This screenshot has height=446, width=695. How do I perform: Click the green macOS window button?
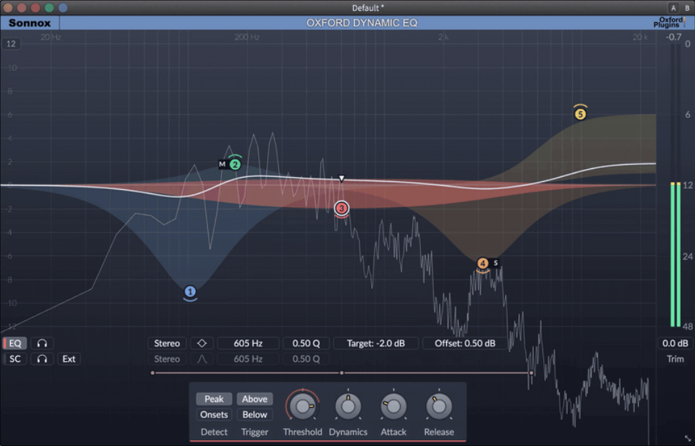click(x=49, y=7)
